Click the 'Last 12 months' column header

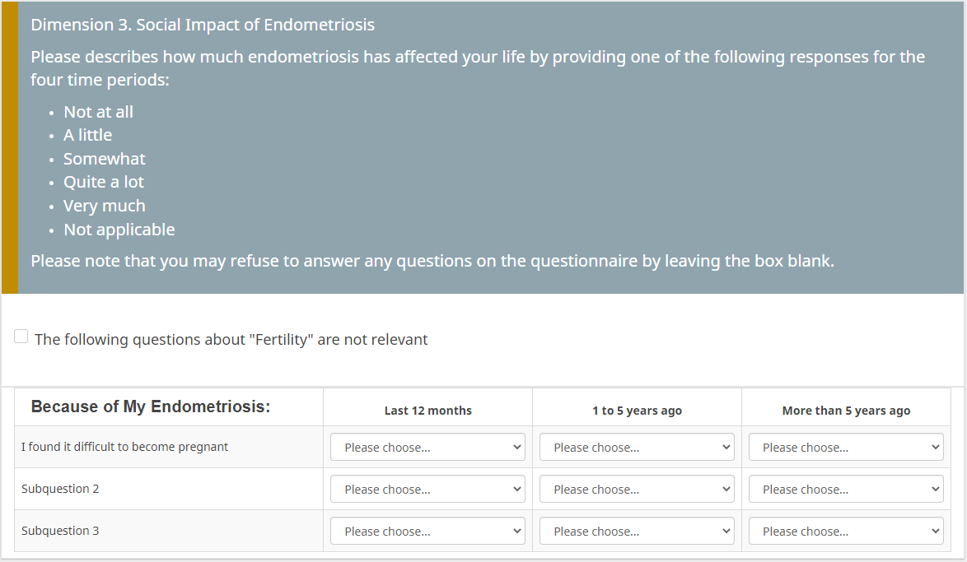pyautogui.click(x=428, y=411)
